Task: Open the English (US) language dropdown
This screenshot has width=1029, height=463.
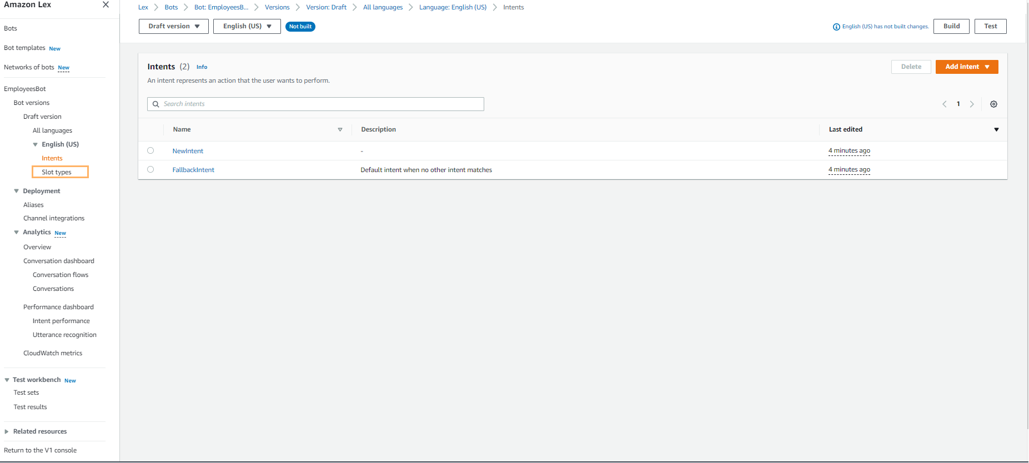Action: click(247, 26)
